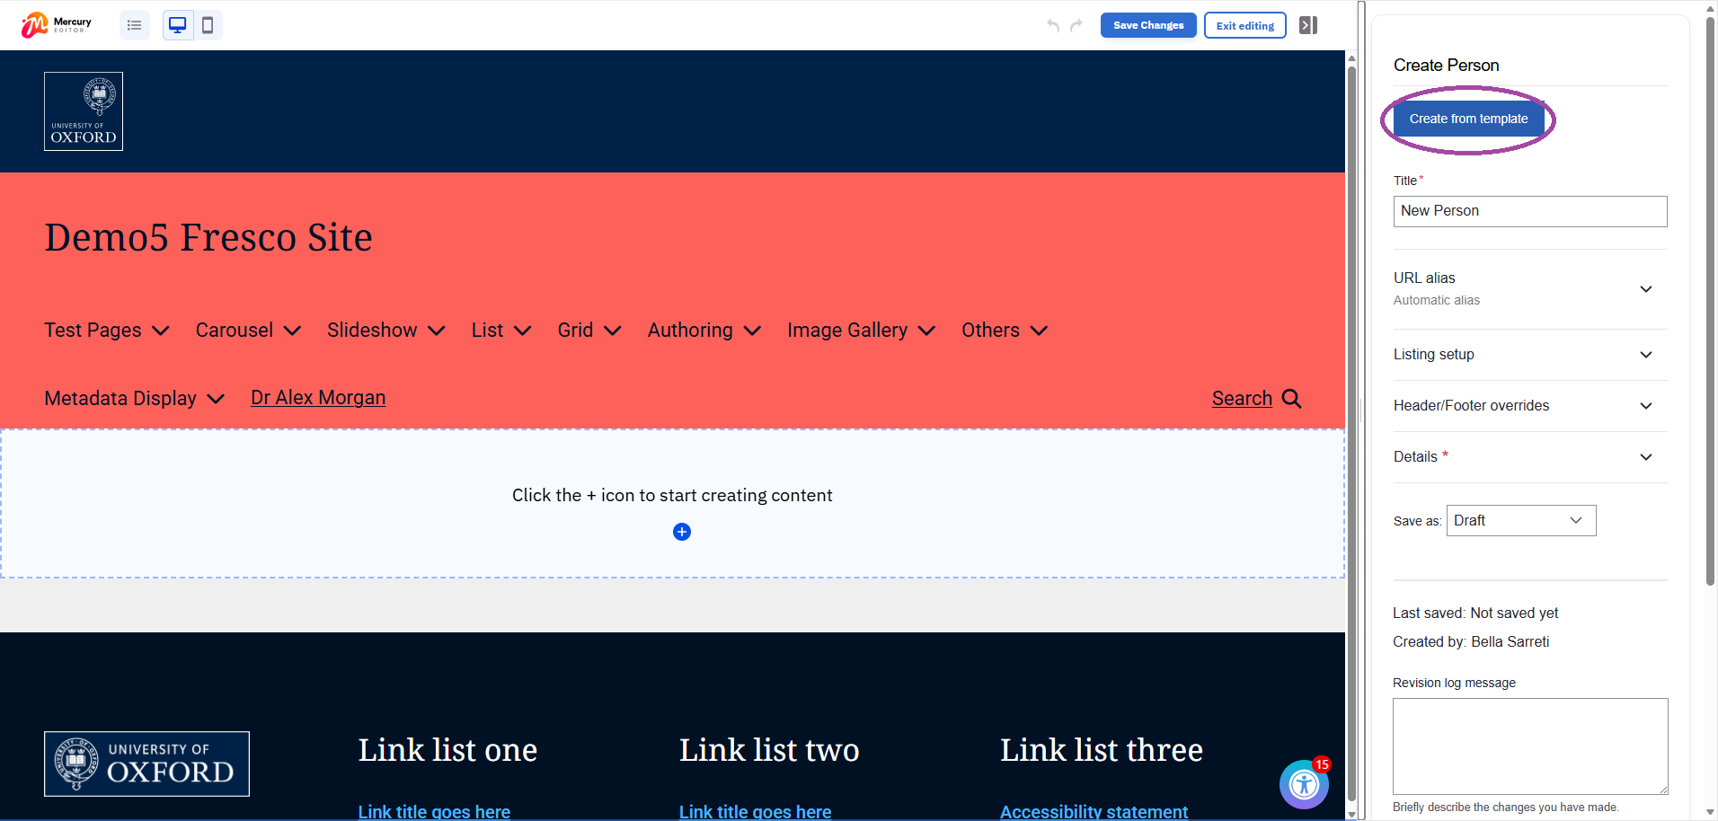The height and width of the screenshot is (821, 1718).
Task: Click the blue plus icon to add content
Action: pos(682,532)
